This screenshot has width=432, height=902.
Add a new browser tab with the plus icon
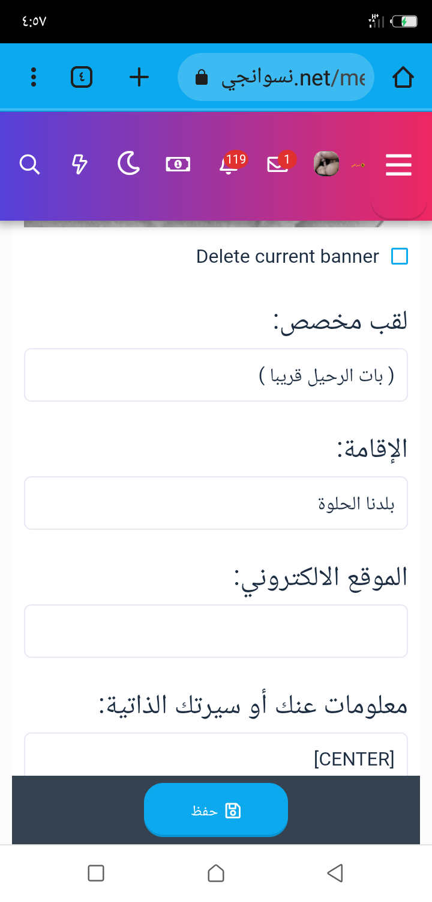pos(139,77)
